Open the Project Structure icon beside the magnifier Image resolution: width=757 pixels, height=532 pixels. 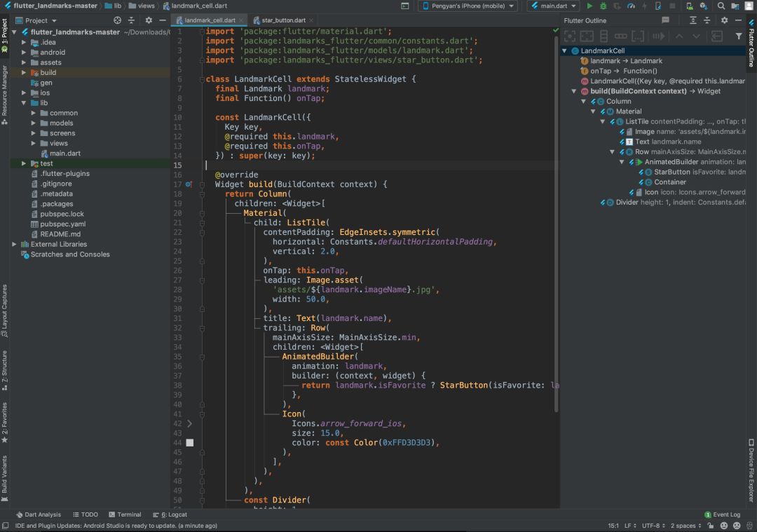coord(735,6)
